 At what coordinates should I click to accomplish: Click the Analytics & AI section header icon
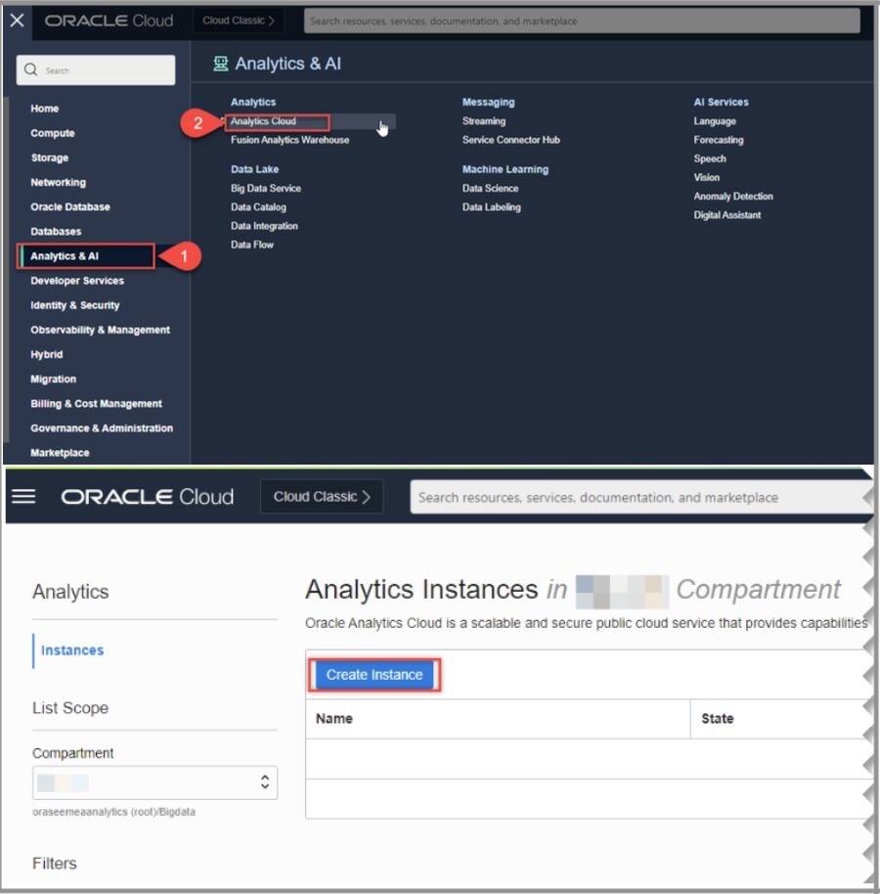[219, 63]
